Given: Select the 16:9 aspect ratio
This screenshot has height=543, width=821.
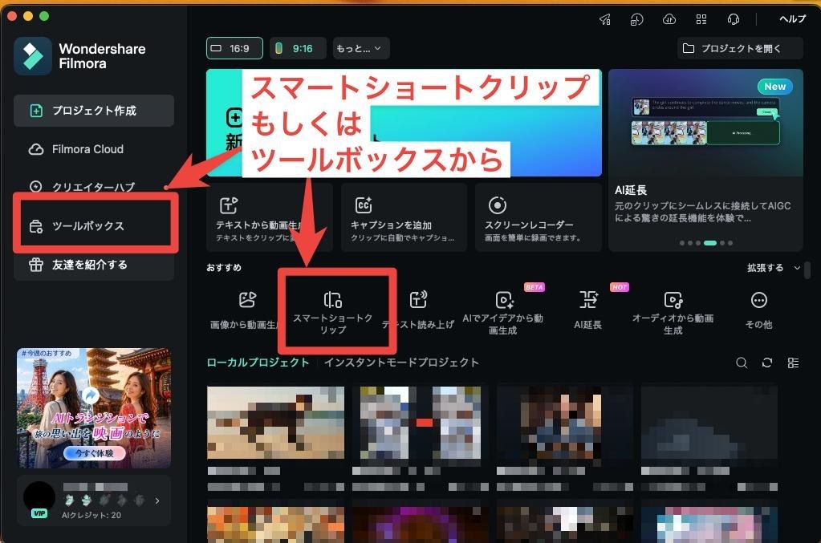Looking at the screenshot, I should tap(234, 48).
